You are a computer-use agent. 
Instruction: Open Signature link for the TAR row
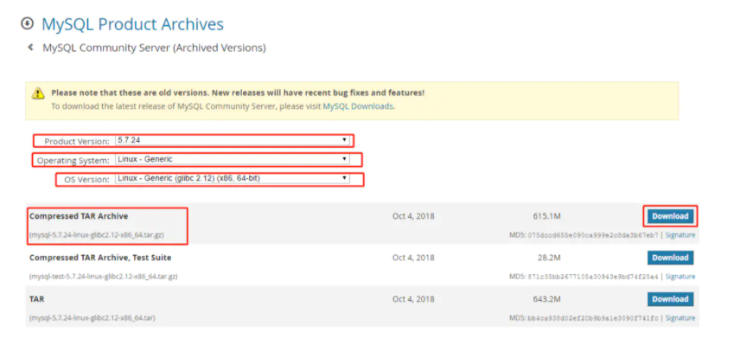click(x=680, y=318)
